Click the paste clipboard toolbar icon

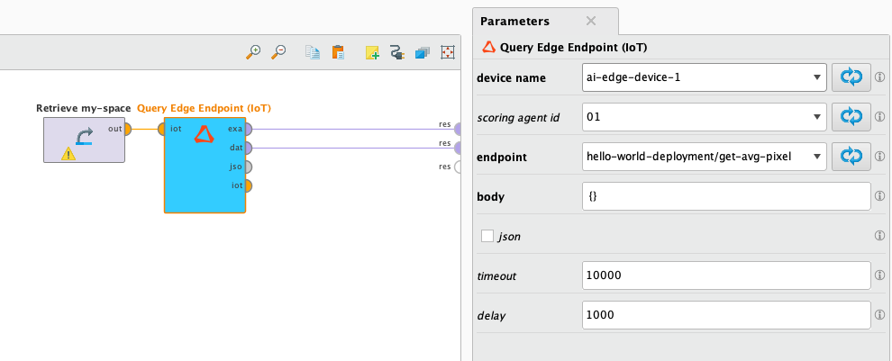pos(338,52)
